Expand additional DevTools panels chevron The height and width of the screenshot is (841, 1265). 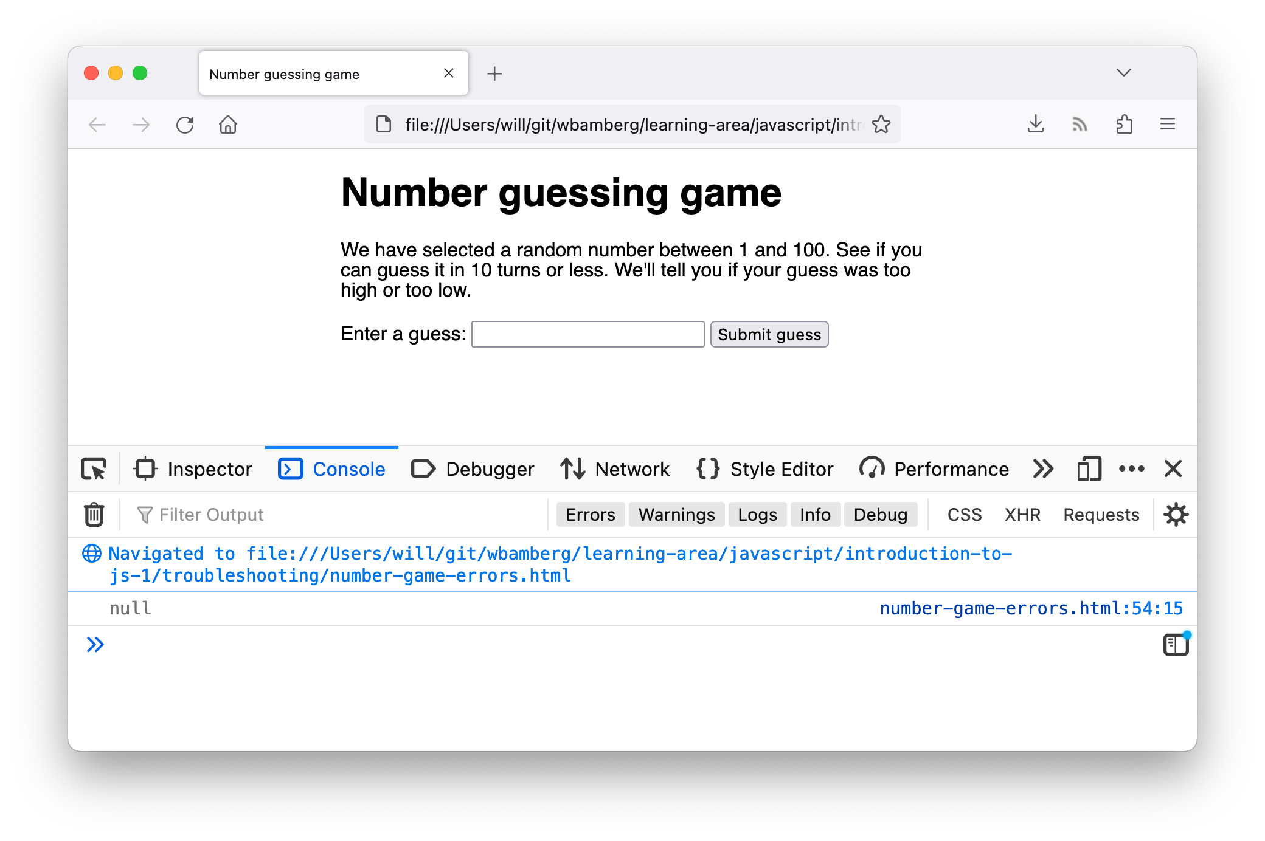(x=1044, y=469)
